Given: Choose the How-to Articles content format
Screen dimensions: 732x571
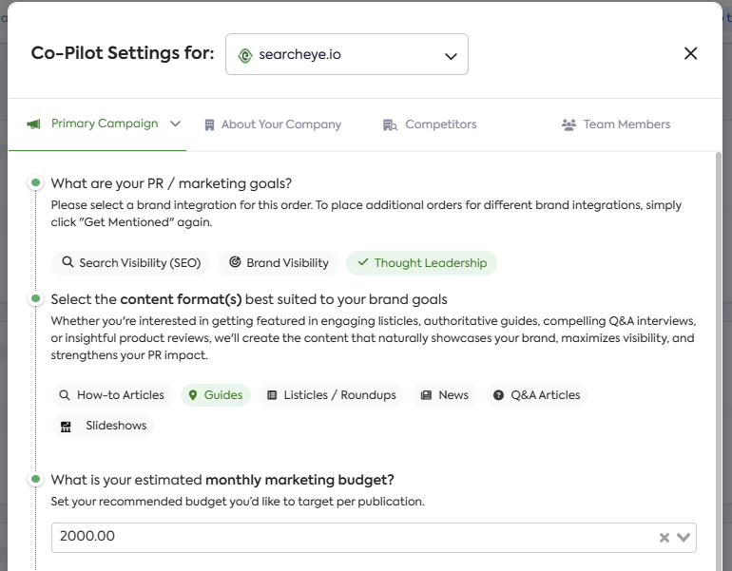Looking at the screenshot, I should [x=111, y=395].
